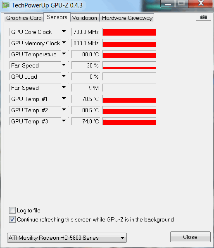The image size is (214, 248).
Task: Open the GPU Core Clock sensor dropdown
Action: point(64,31)
